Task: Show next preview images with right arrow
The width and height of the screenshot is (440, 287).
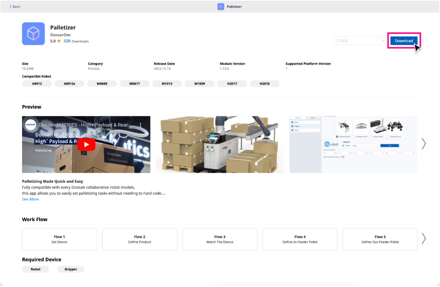Action: 424,143
